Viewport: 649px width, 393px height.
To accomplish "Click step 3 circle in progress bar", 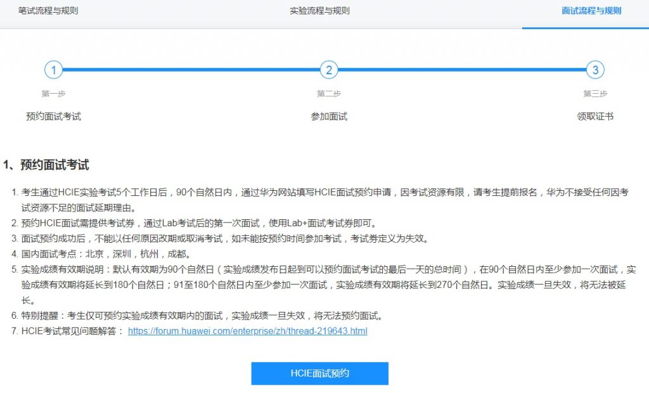I will 595,70.
